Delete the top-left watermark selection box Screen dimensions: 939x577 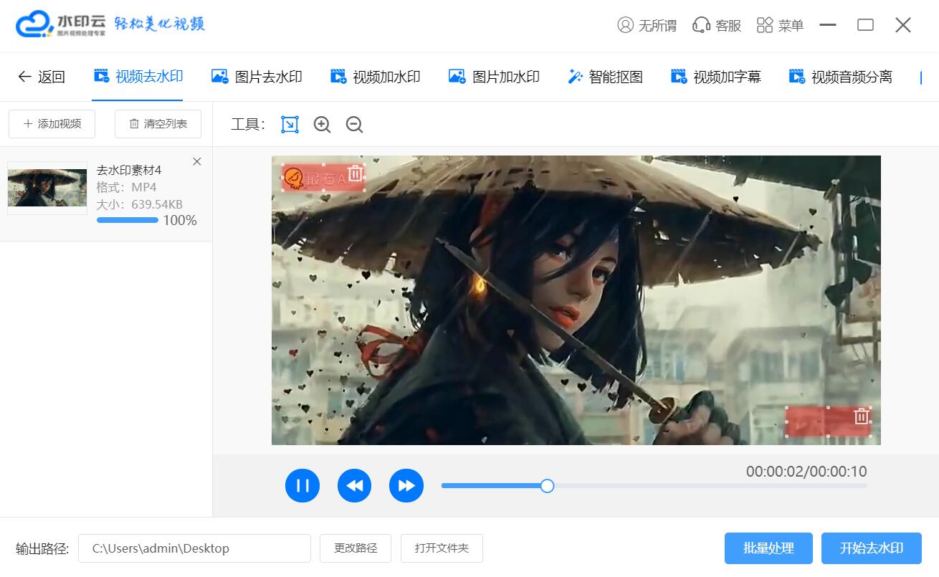click(355, 173)
